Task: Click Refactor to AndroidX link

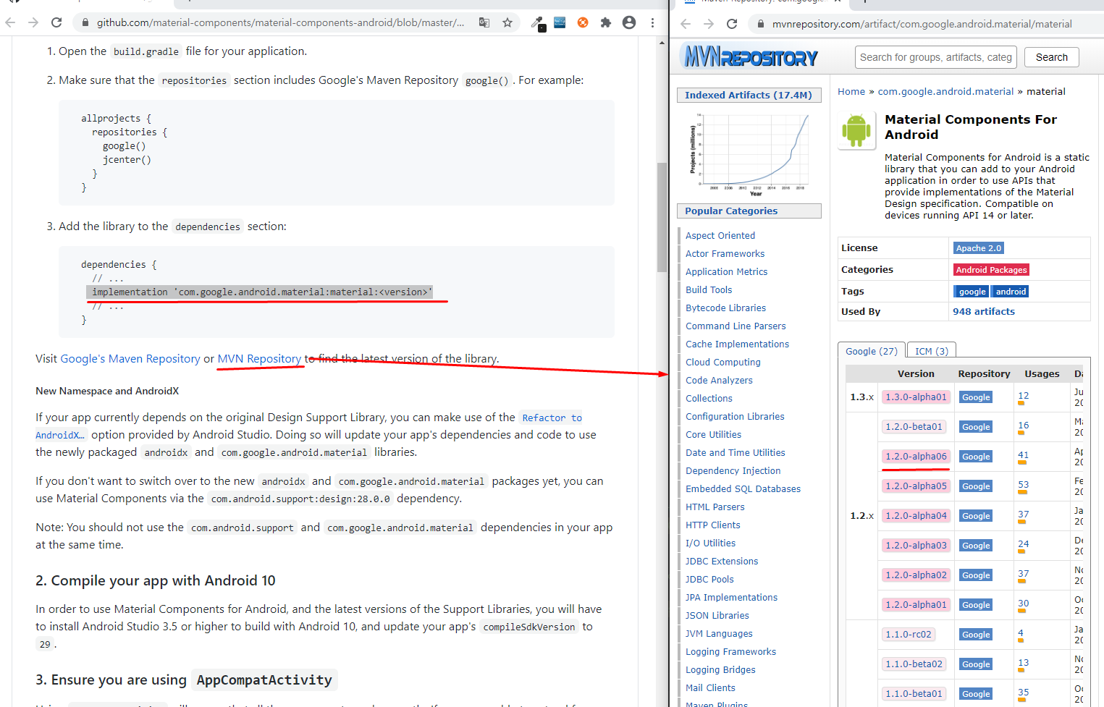Action: [552, 418]
